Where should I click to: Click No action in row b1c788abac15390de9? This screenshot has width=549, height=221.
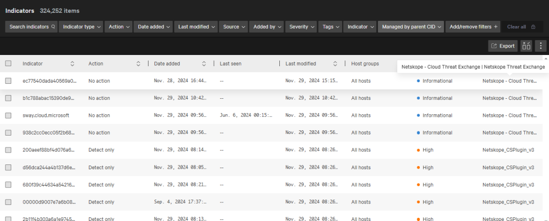99,98
